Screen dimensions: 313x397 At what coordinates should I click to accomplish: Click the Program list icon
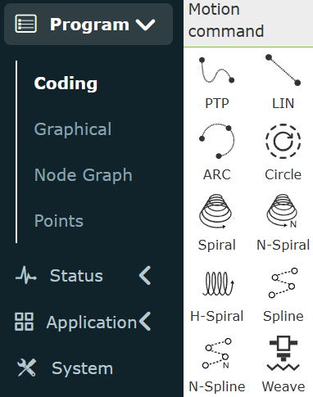tap(25, 24)
